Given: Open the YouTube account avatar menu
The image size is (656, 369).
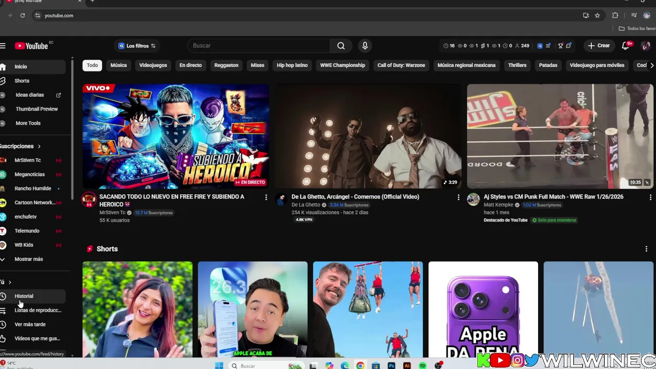Looking at the screenshot, I should (x=645, y=46).
